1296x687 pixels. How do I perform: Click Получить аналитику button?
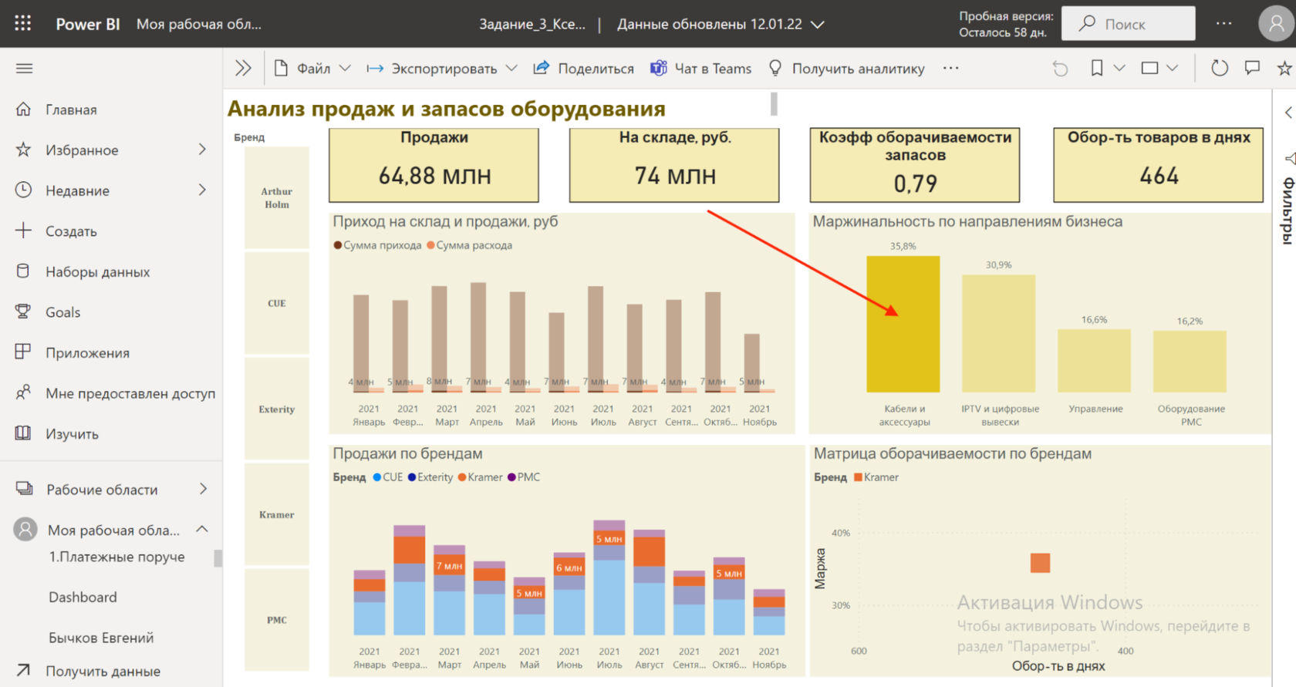tap(846, 69)
